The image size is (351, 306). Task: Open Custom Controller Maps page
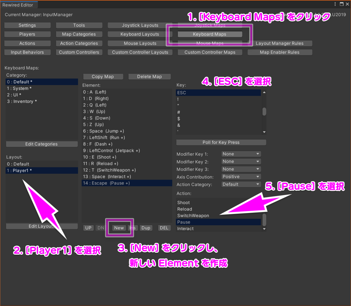(x=210, y=52)
